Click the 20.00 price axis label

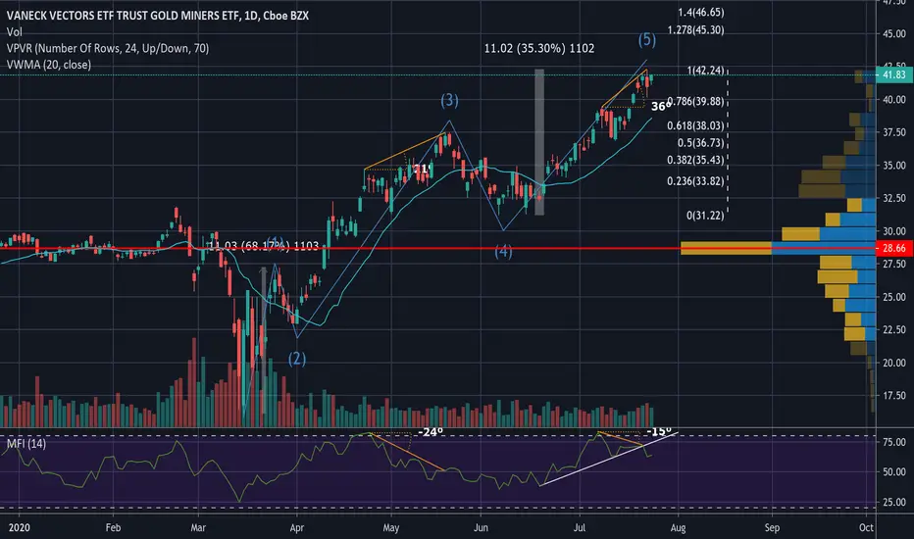(894, 363)
